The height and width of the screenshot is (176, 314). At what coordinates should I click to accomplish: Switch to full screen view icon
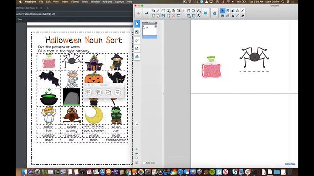tap(194, 16)
